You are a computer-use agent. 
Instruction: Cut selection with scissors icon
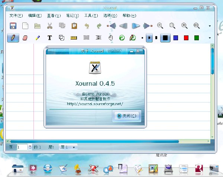tap(50, 26)
